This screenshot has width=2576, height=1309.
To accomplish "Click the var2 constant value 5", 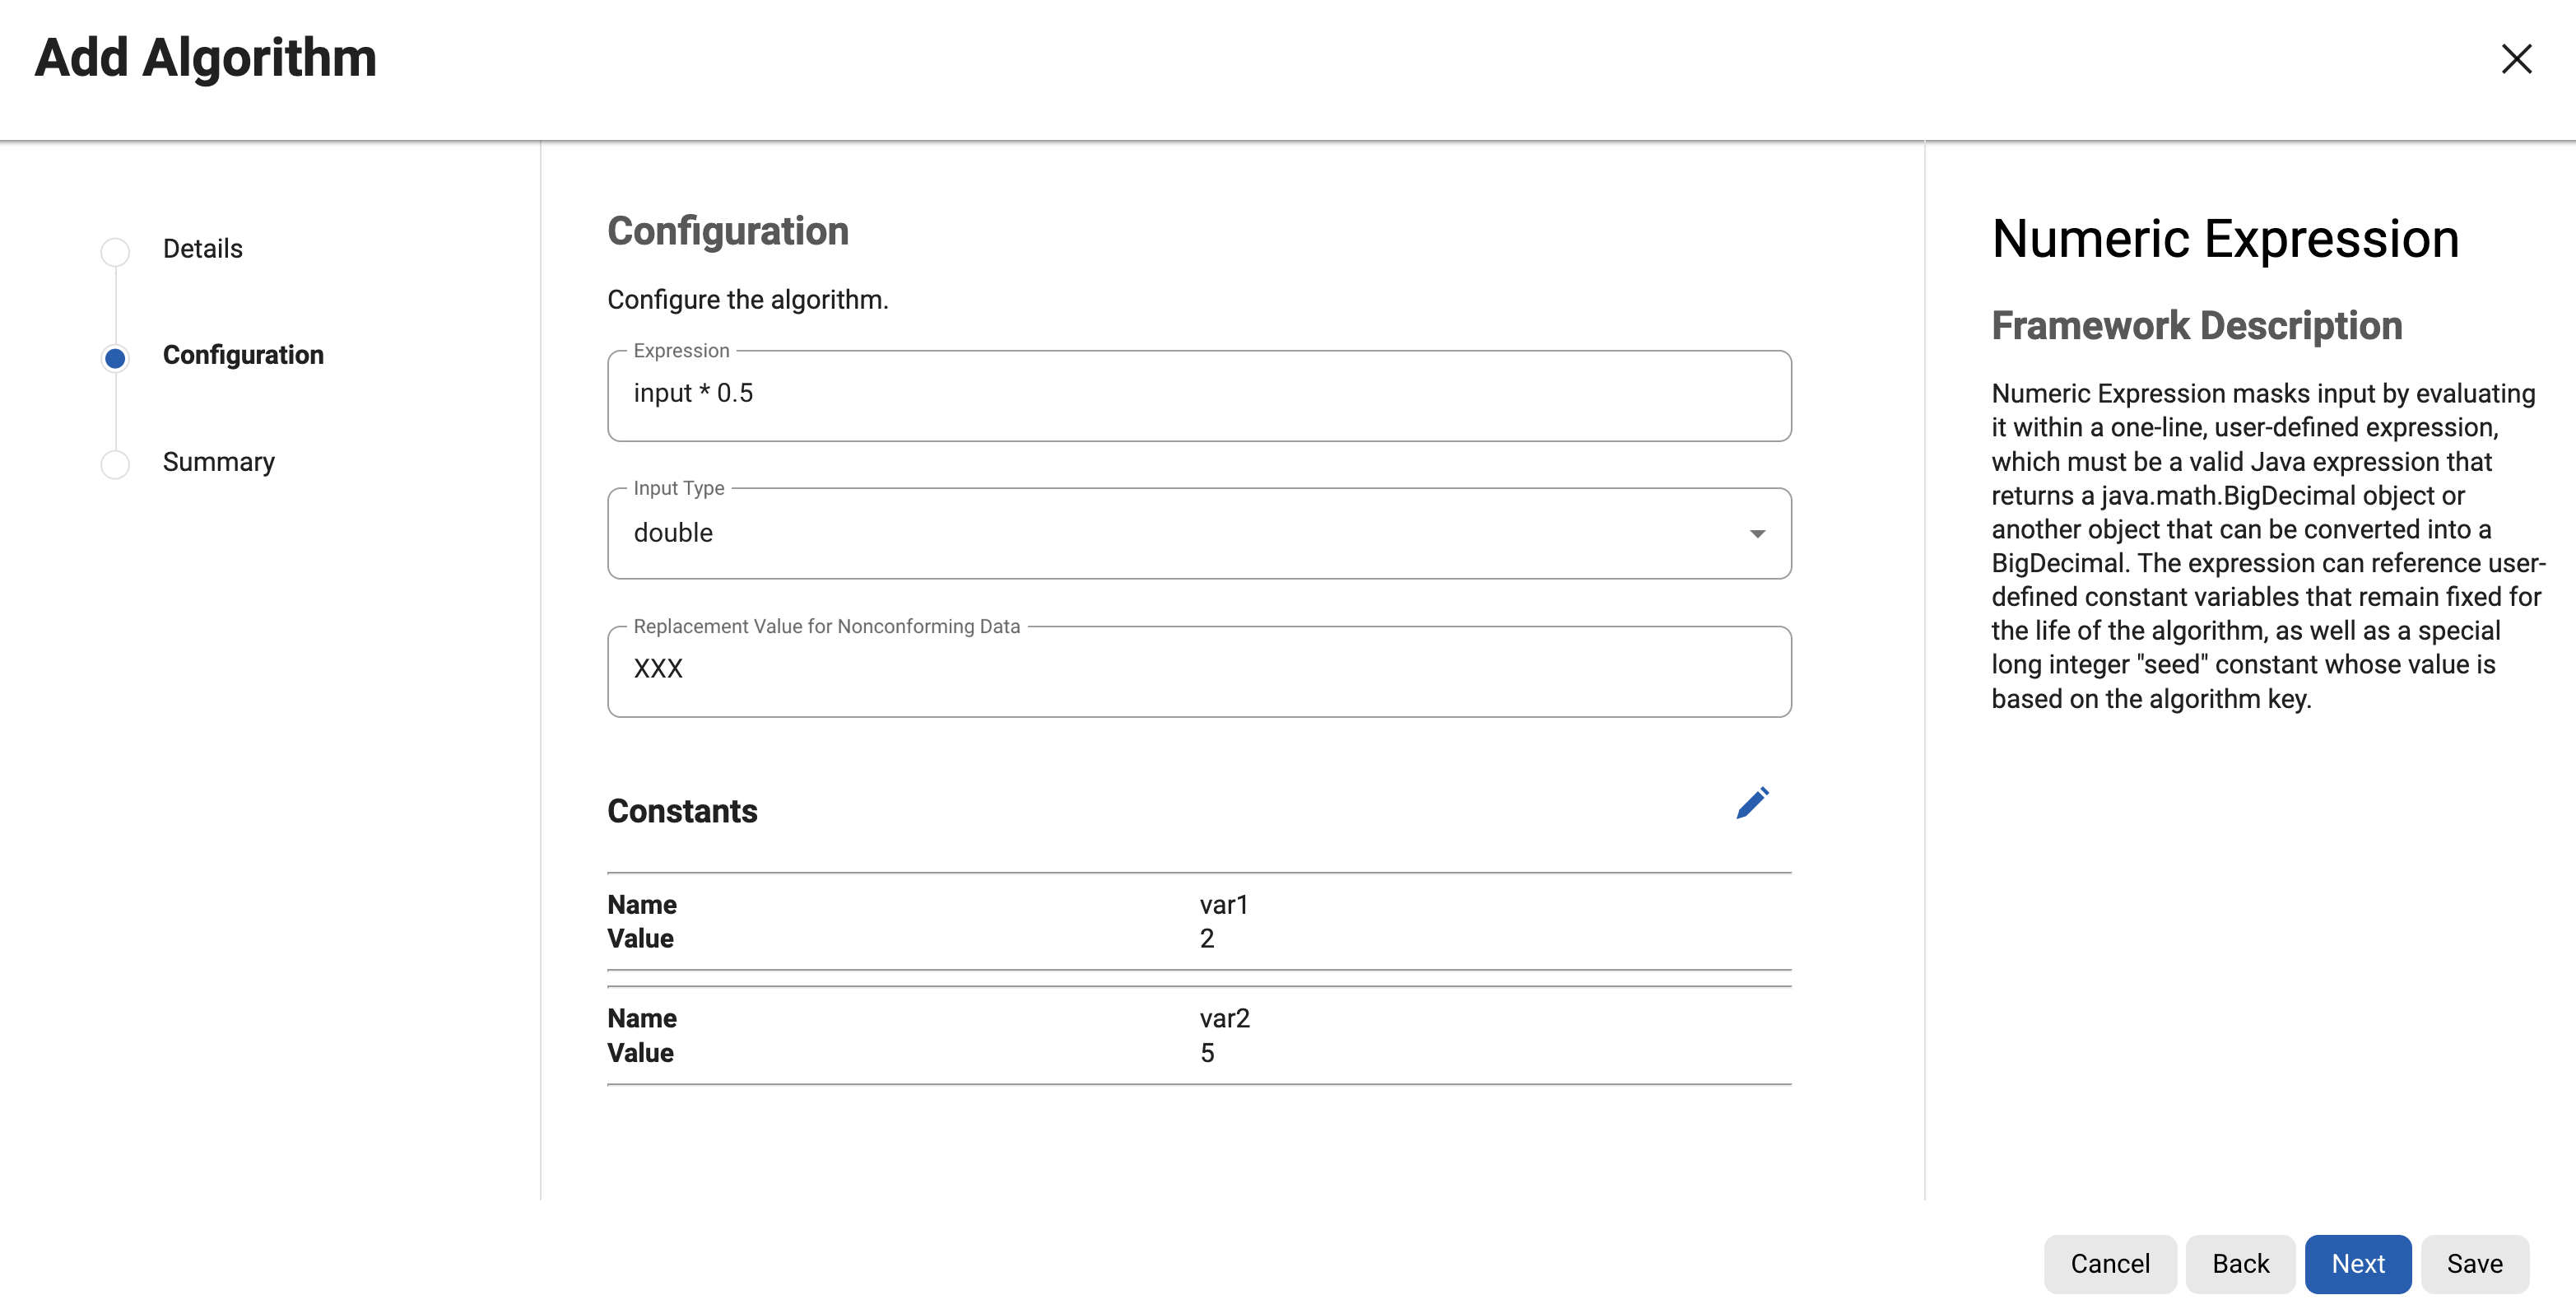I will (1207, 1053).
